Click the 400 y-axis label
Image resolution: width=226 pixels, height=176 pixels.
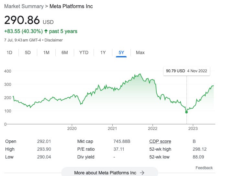coord(8,71)
